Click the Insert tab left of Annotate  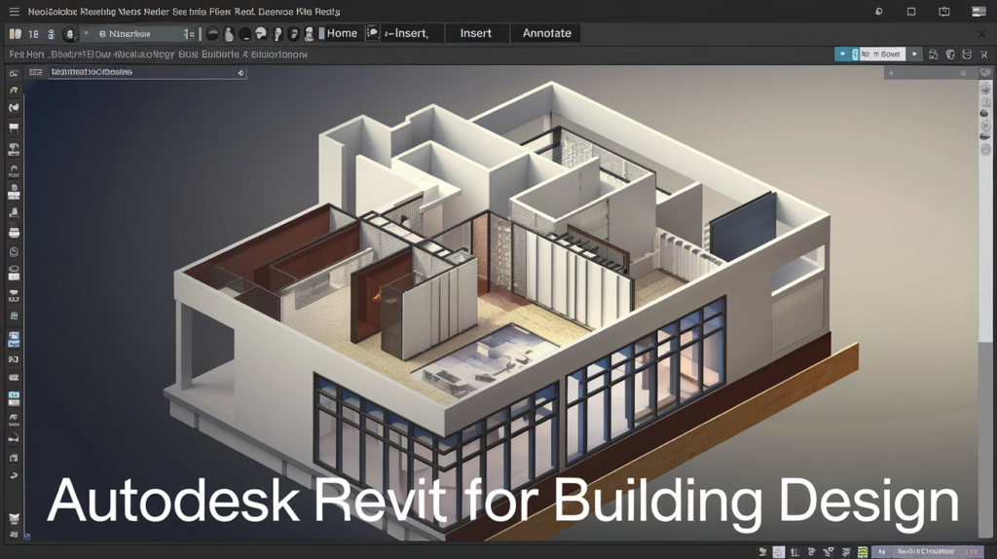pyautogui.click(x=476, y=33)
